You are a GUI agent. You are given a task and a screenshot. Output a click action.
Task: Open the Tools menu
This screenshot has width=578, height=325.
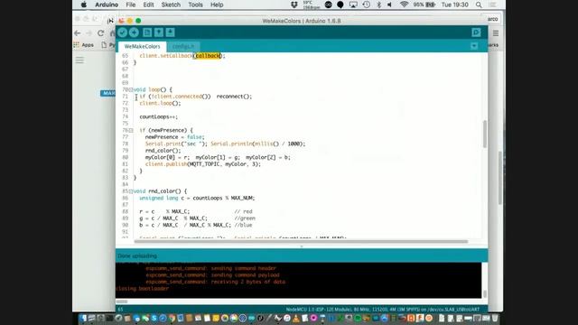pos(195,5)
